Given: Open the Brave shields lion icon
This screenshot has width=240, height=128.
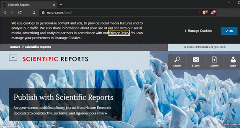Looking at the screenshot, I should click(x=204, y=12).
